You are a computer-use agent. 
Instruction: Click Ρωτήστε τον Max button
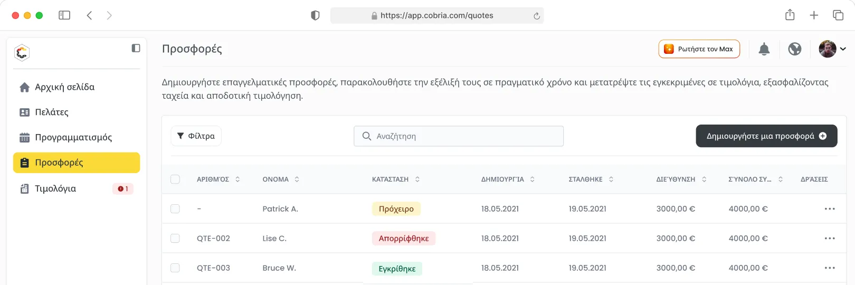[699, 49]
